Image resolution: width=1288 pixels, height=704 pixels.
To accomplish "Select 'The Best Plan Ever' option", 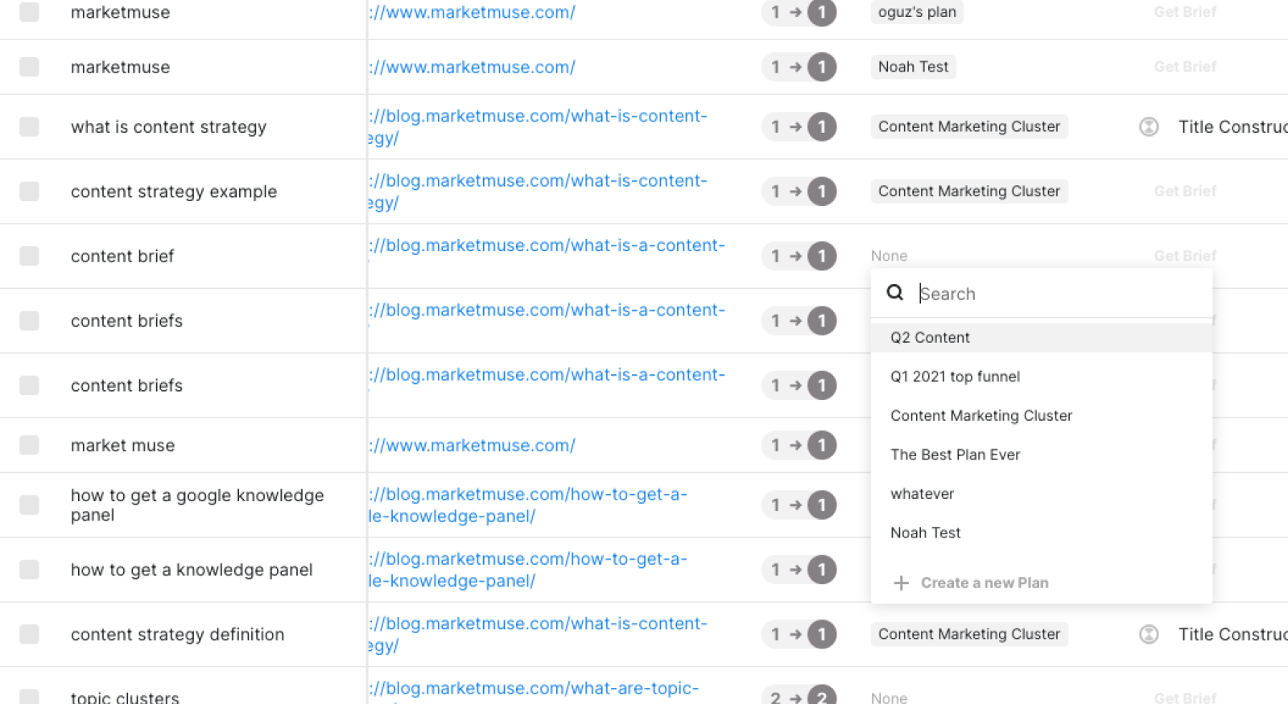I will 1042,455.
